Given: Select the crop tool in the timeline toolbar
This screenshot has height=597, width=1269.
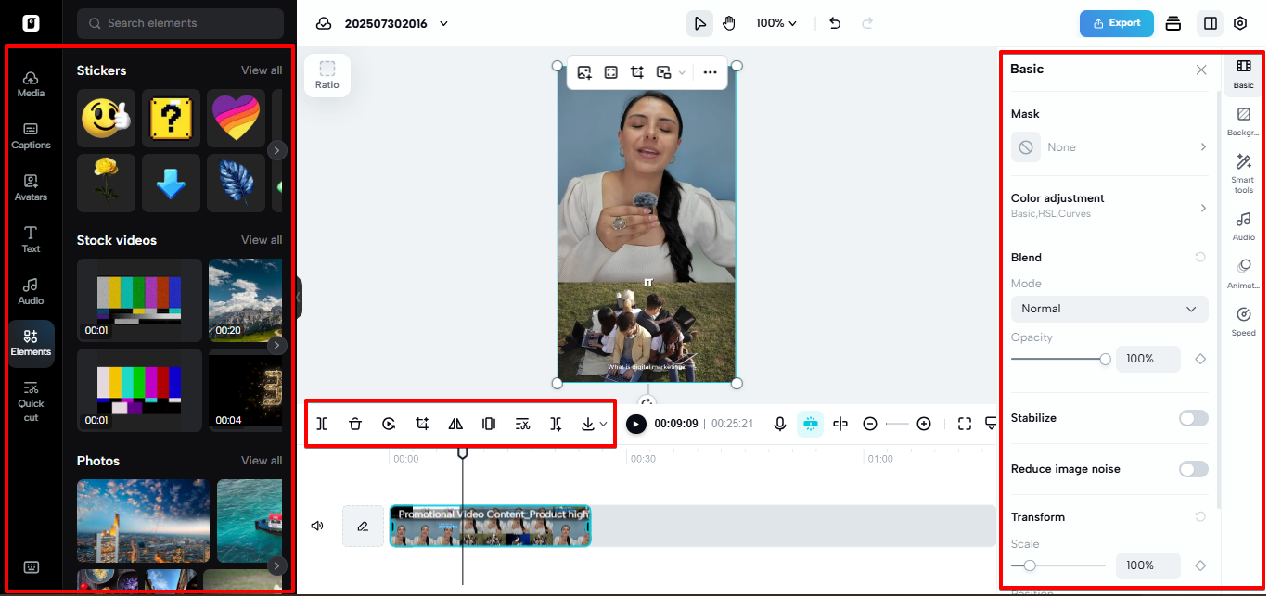Looking at the screenshot, I should (x=422, y=424).
